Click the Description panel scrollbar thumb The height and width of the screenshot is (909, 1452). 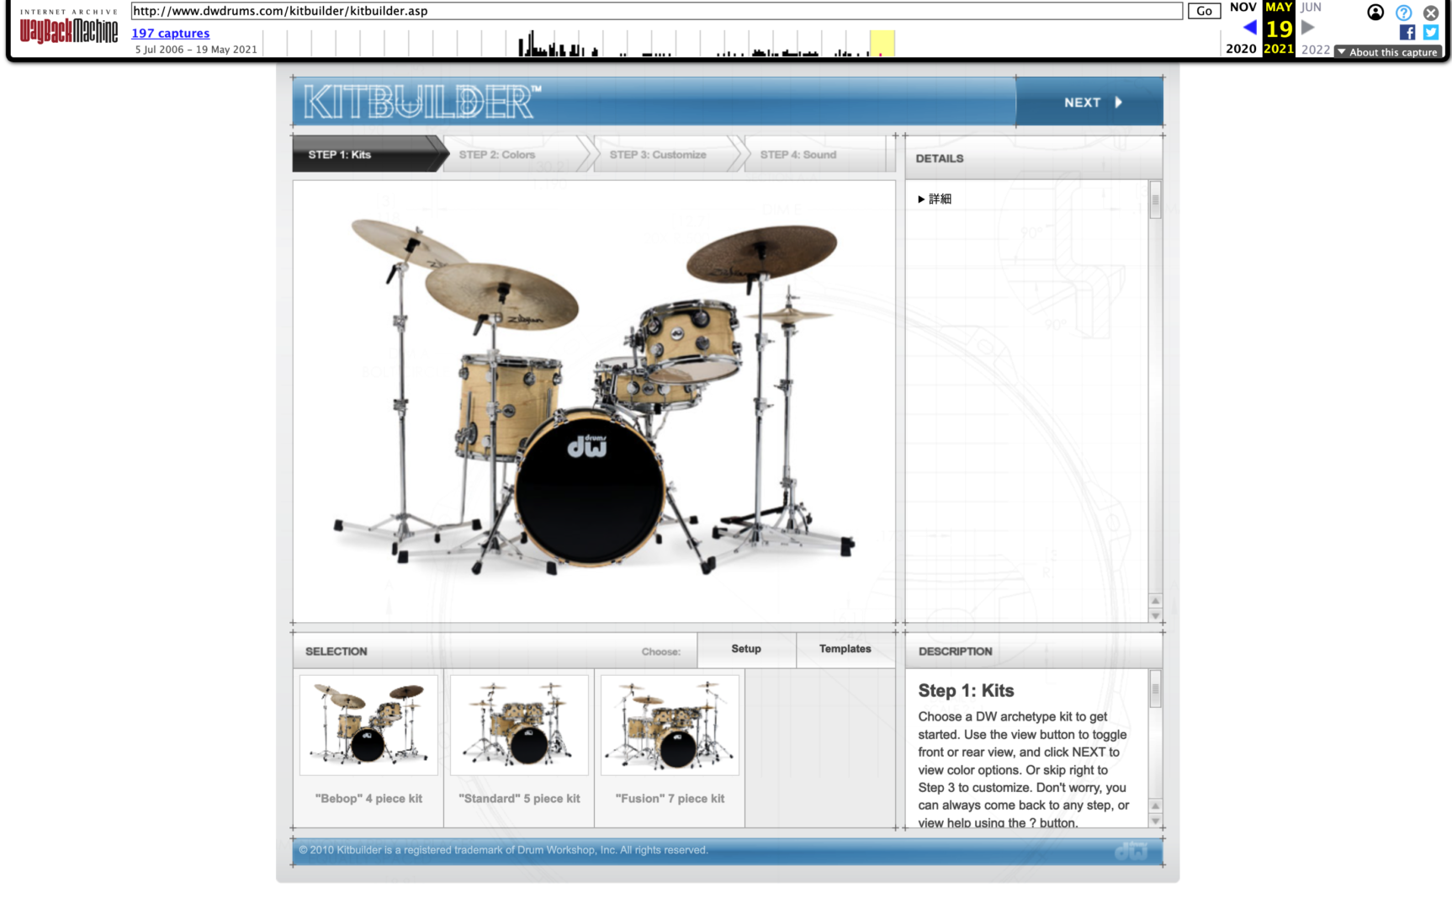point(1155,689)
